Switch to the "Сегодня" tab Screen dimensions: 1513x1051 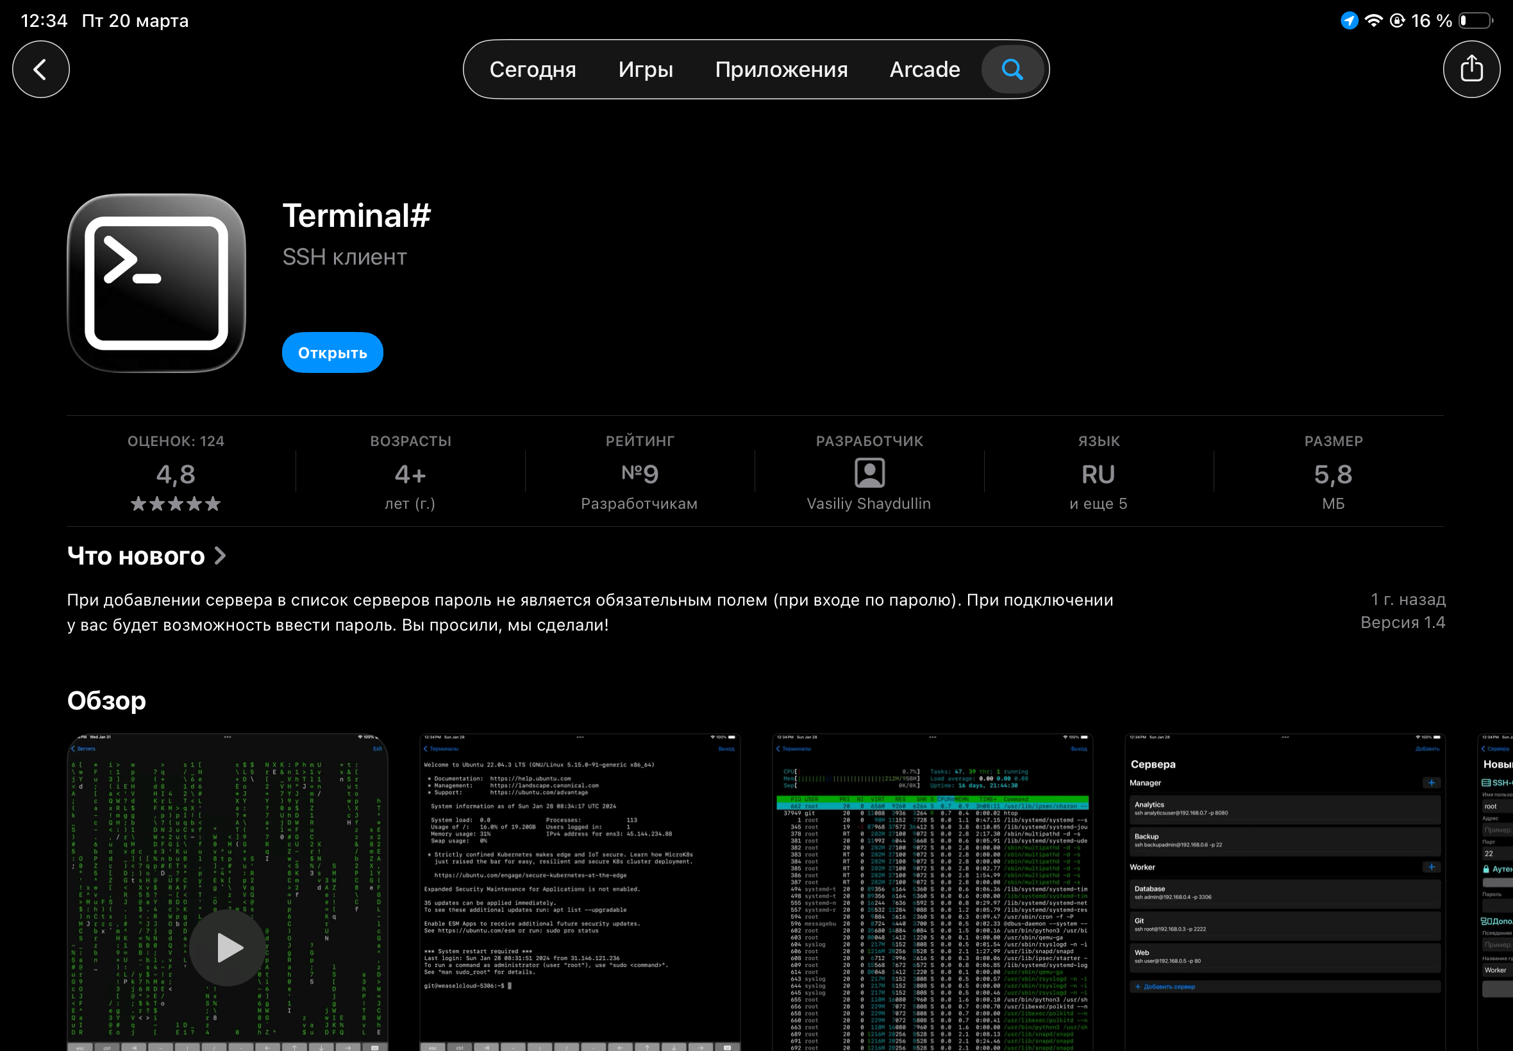tap(532, 69)
